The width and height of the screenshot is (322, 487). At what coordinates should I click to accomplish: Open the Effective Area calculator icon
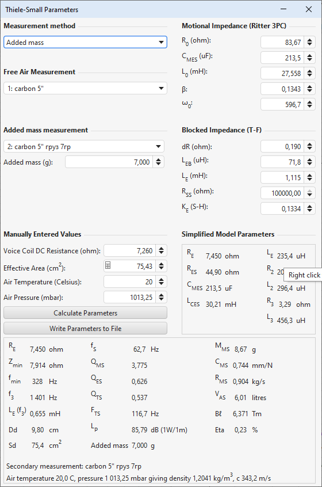108,265
